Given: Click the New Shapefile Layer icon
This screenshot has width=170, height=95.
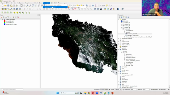Looking at the screenshot, I should [8, 9].
